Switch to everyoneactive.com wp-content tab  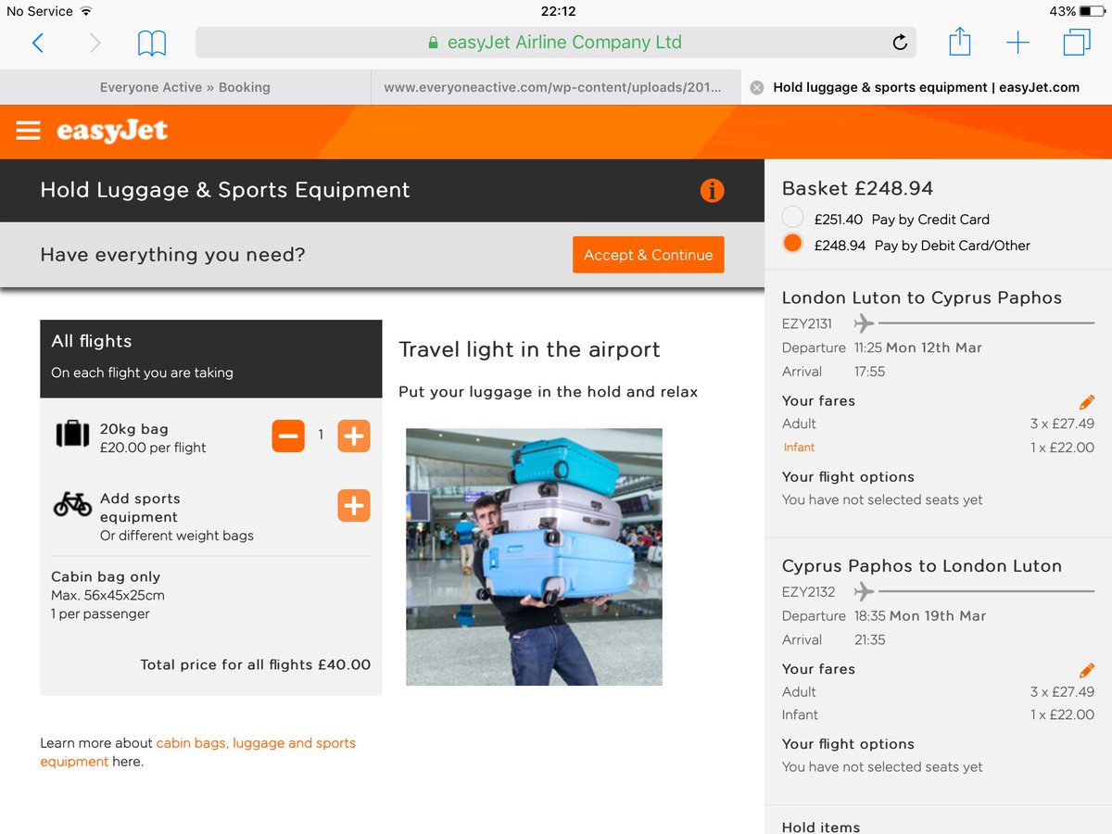[556, 87]
